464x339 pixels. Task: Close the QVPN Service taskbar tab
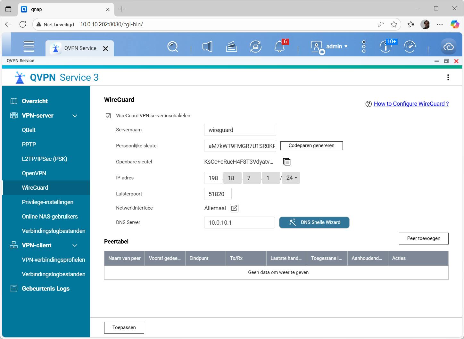105,48
